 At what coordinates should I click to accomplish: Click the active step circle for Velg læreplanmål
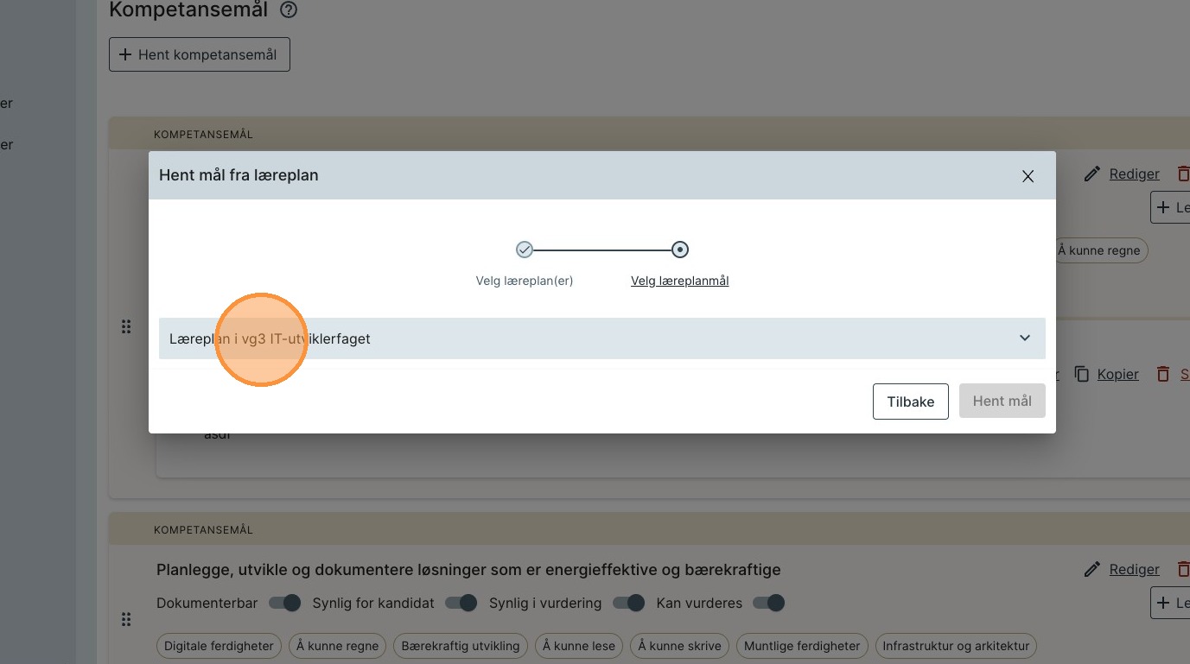[x=680, y=250]
